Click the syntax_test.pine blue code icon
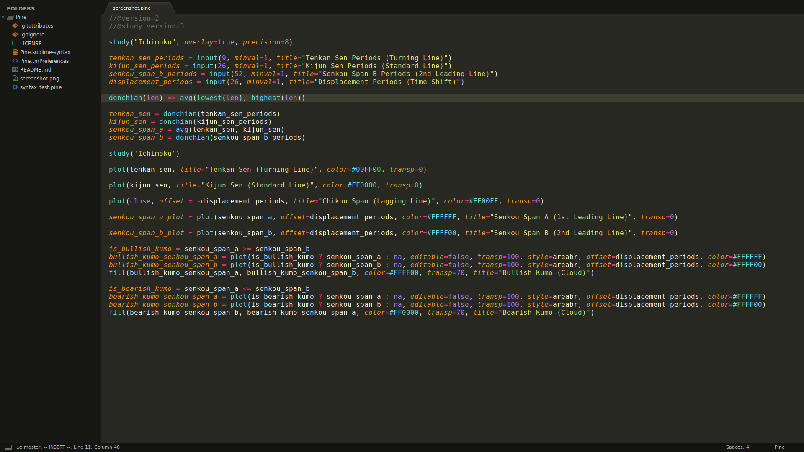This screenshot has width=804, height=452. click(15, 87)
